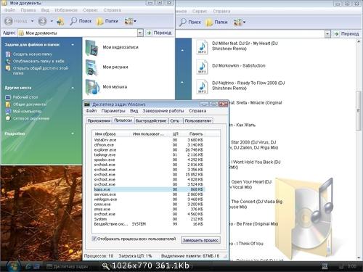Toggle Папки in the music folder window toolbar
The height and width of the screenshot is (272, 363).
click(x=216, y=22)
